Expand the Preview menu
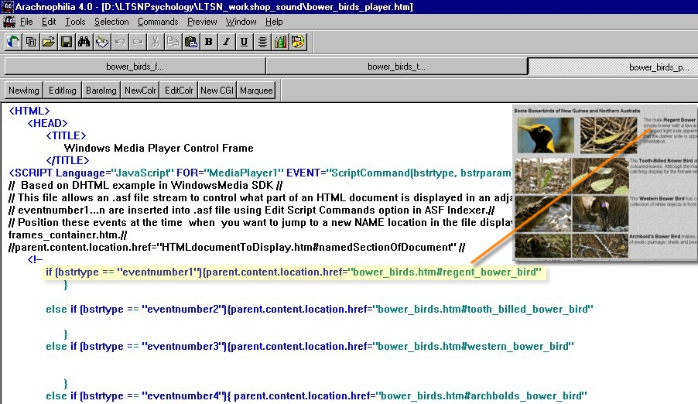 pos(202,22)
